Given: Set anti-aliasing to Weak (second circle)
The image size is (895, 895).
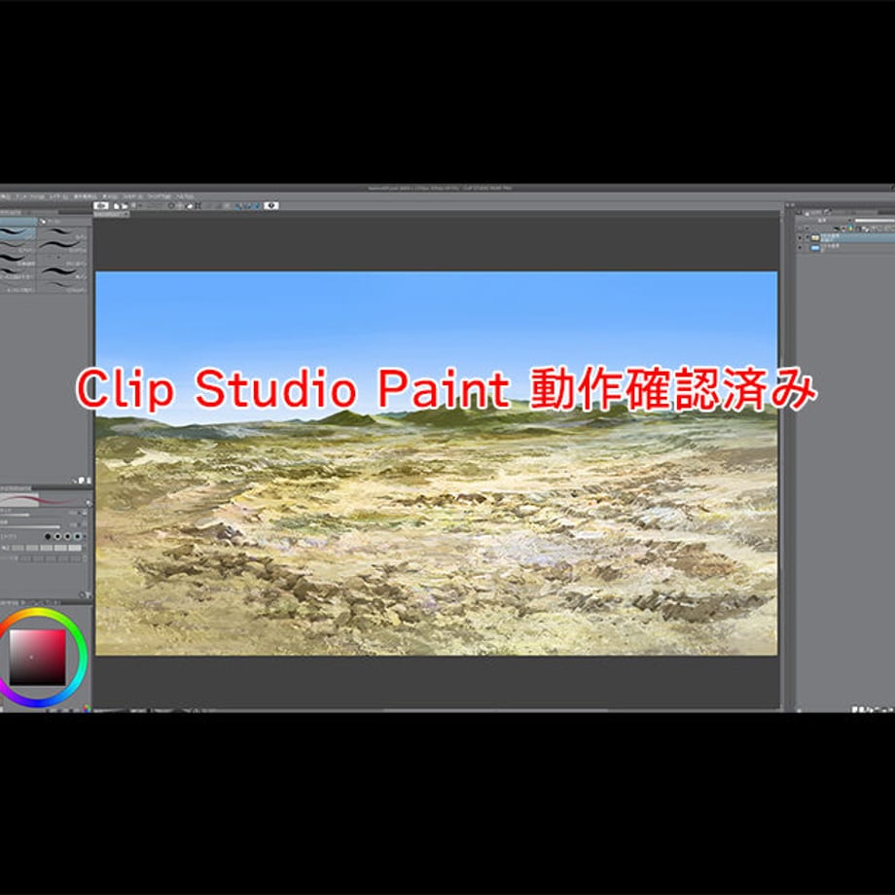Looking at the screenshot, I should click(x=57, y=537).
